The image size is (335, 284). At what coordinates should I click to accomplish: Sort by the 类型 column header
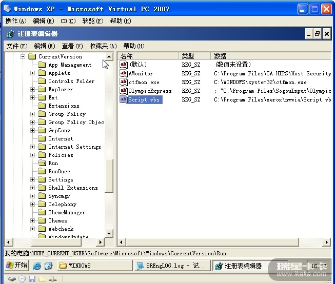pyautogui.click(x=194, y=56)
